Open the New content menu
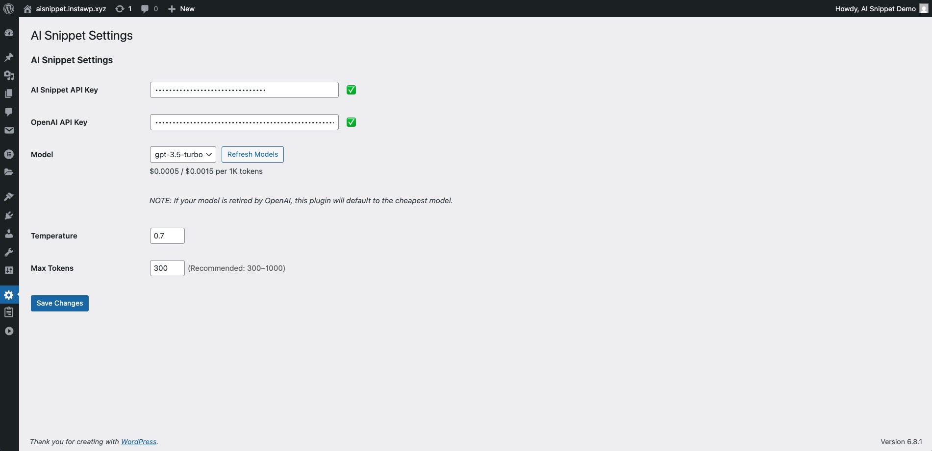The image size is (932, 451). pyautogui.click(x=181, y=9)
